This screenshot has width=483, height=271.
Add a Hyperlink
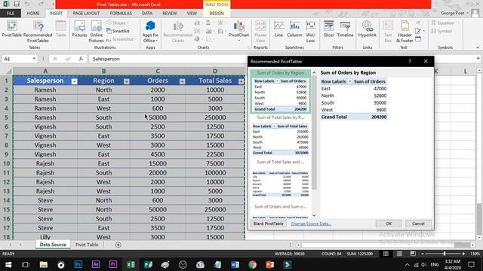368,29
